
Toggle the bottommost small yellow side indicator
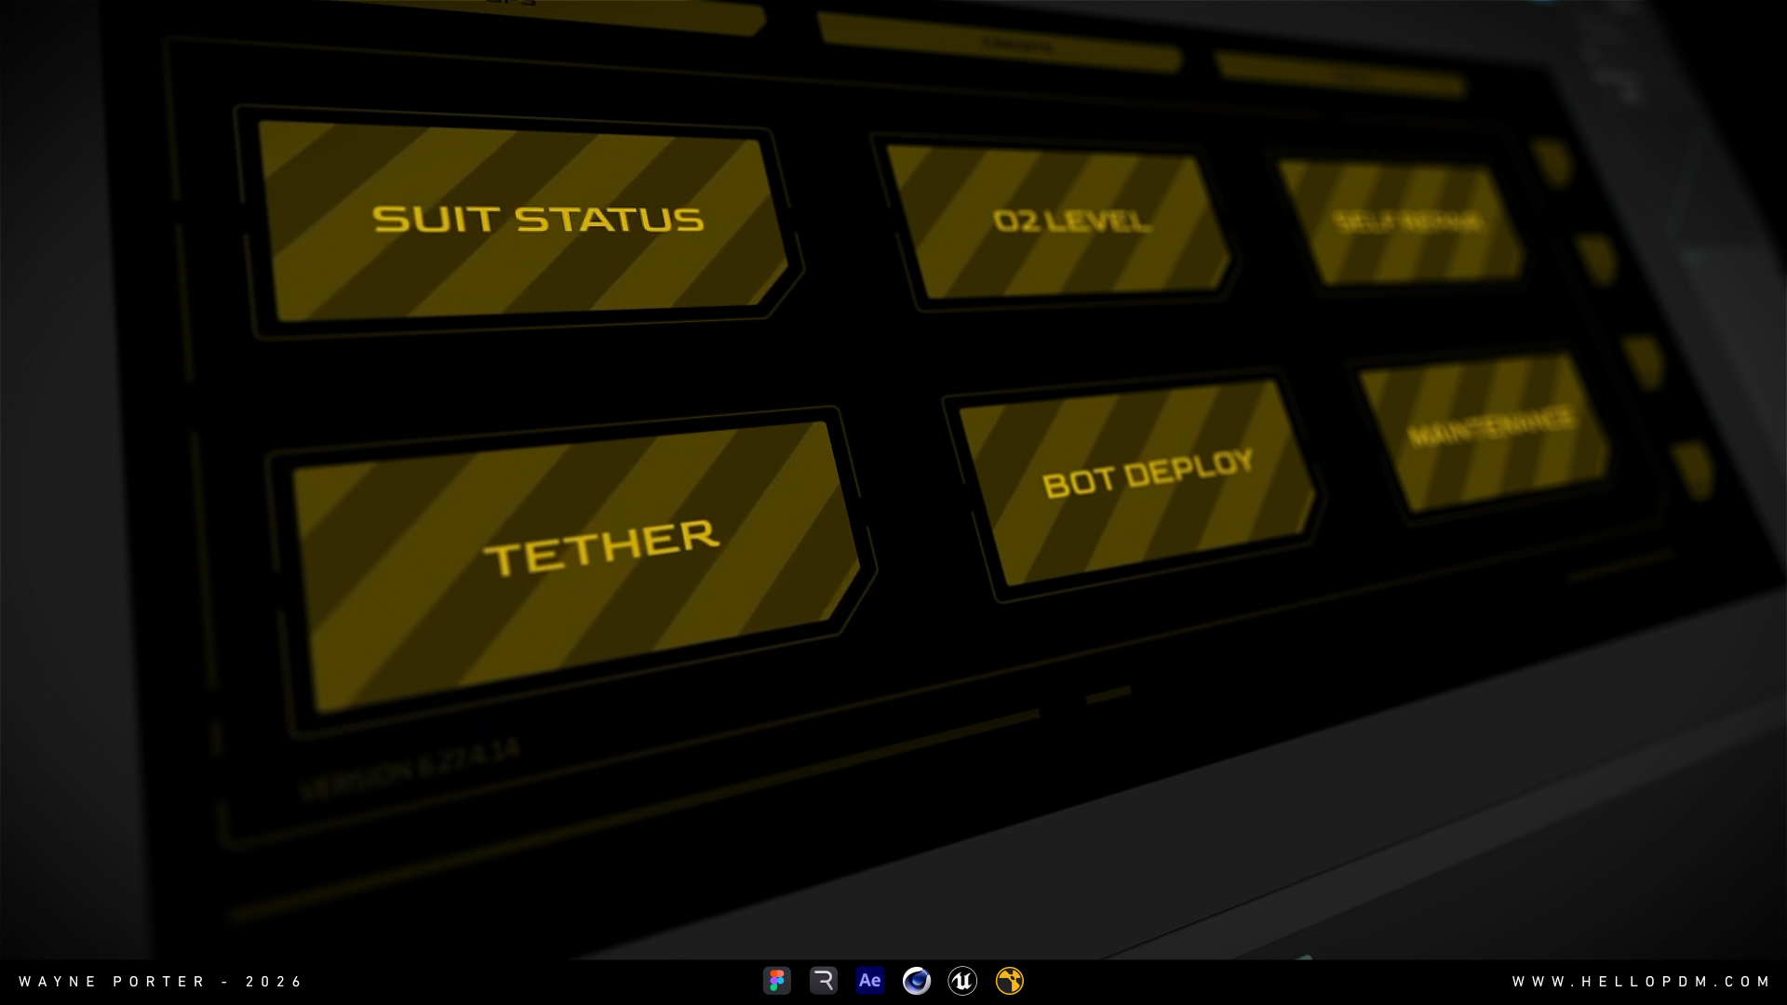tap(1693, 469)
